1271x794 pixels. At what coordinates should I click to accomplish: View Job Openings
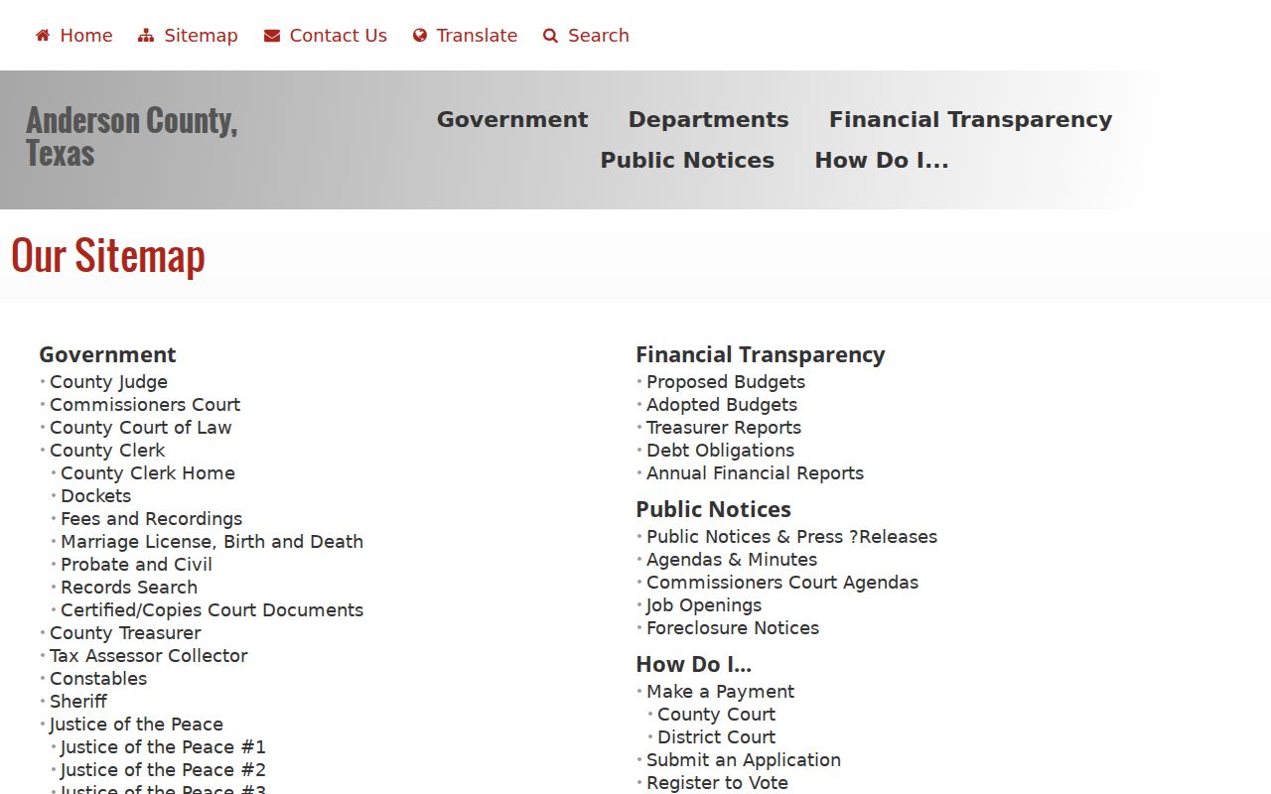(x=704, y=605)
